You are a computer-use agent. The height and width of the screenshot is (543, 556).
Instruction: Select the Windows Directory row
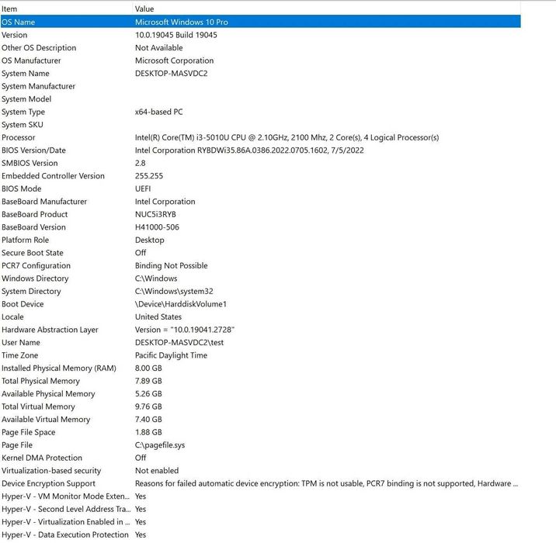(x=261, y=278)
